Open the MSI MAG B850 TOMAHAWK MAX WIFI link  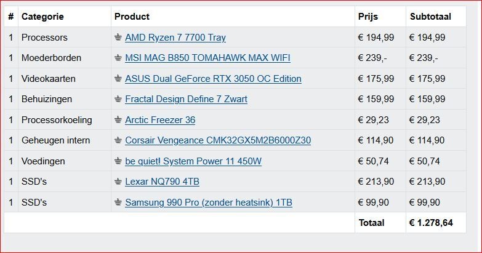click(x=207, y=58)
